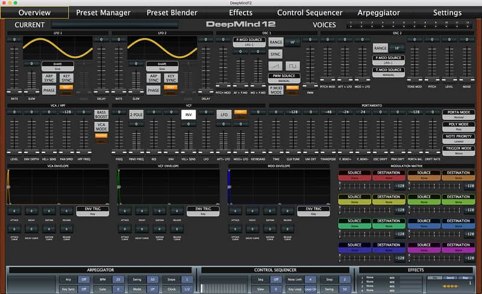This screenshot has height=294, width=482.
Task: Toggle the LFO 1 PHASE button
Action: pos(49,90)
